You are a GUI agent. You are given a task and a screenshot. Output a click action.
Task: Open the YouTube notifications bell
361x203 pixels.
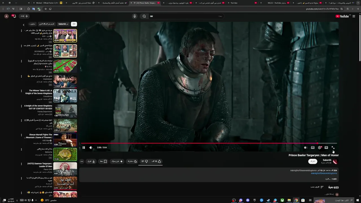click(14, 16)
